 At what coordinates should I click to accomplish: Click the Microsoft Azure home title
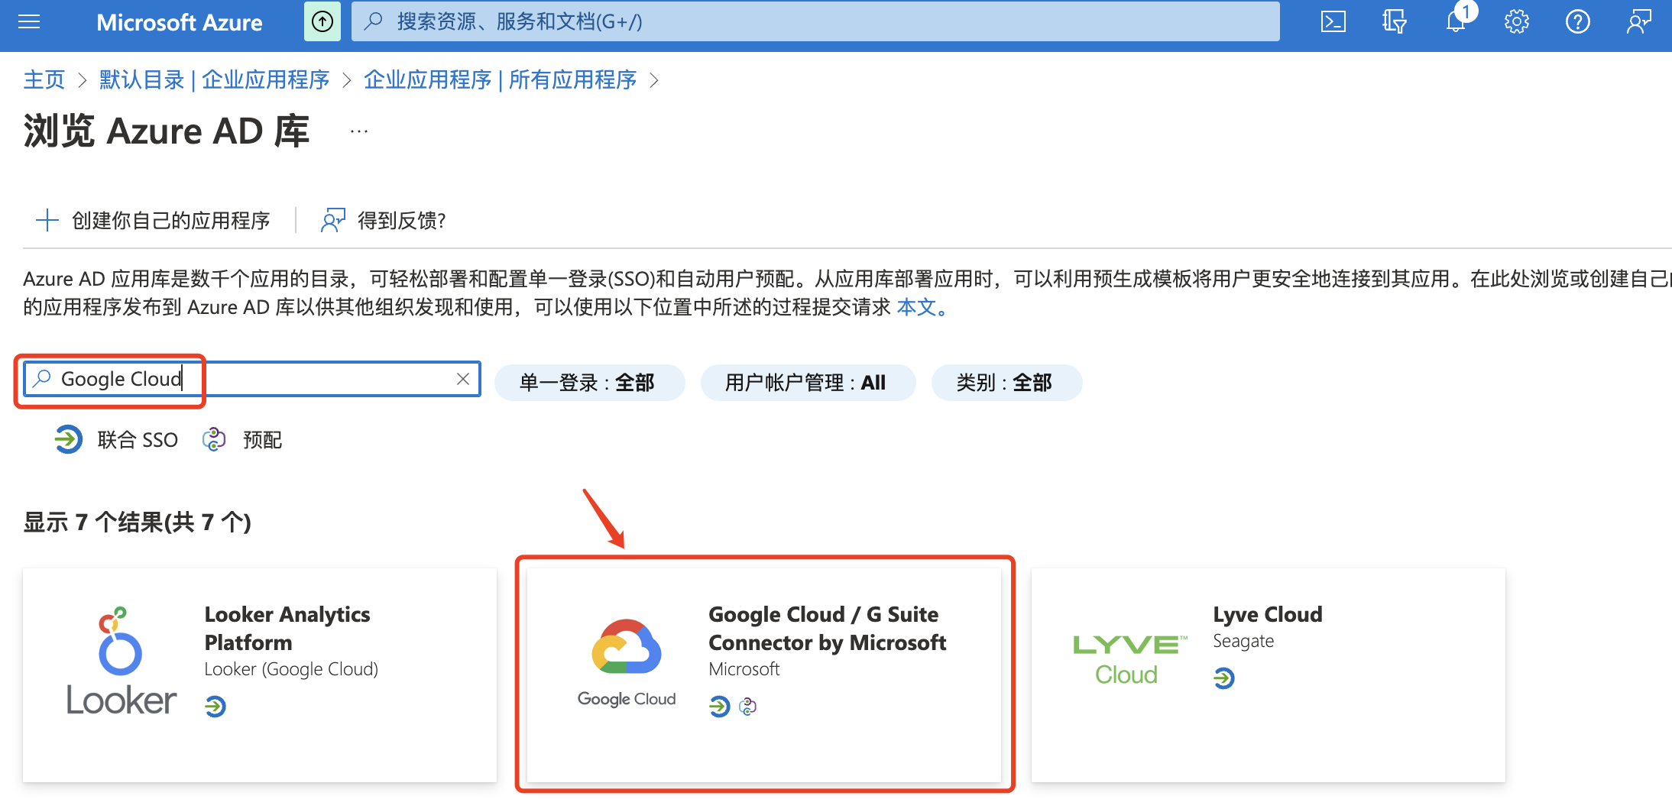tap(179, 22)
